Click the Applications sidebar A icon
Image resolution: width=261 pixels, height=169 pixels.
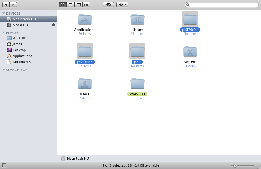click(9, 56)
